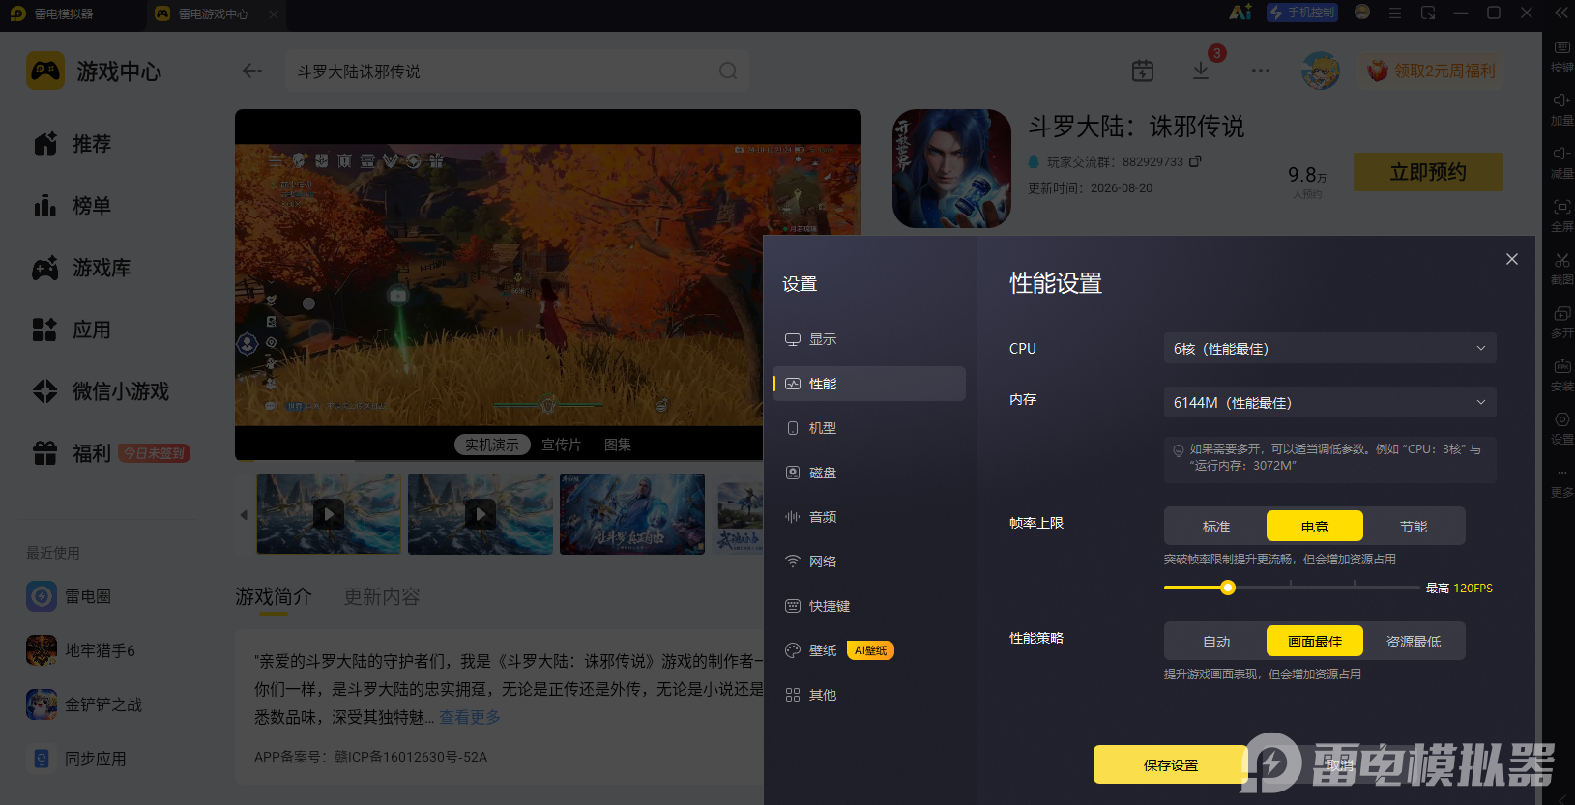Expand the 内存 memory dropdown
Screen dimensions: 1575x805
point(1330,402)
